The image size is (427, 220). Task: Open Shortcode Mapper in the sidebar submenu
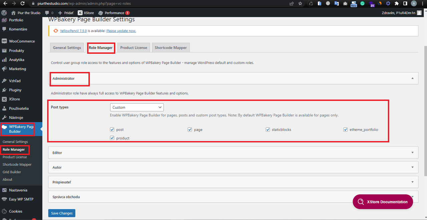(x=17, y=164)
